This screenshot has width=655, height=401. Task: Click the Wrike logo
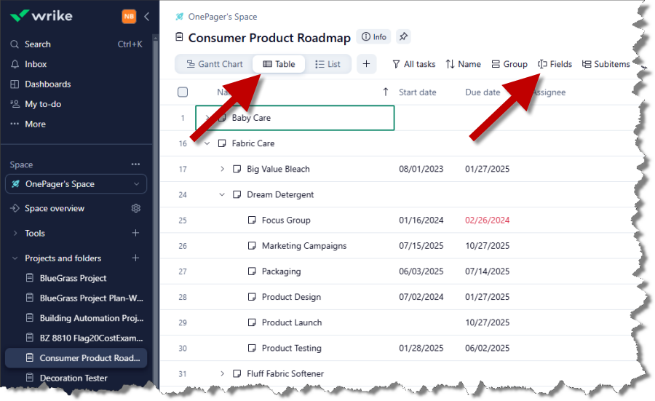point(41,16)
